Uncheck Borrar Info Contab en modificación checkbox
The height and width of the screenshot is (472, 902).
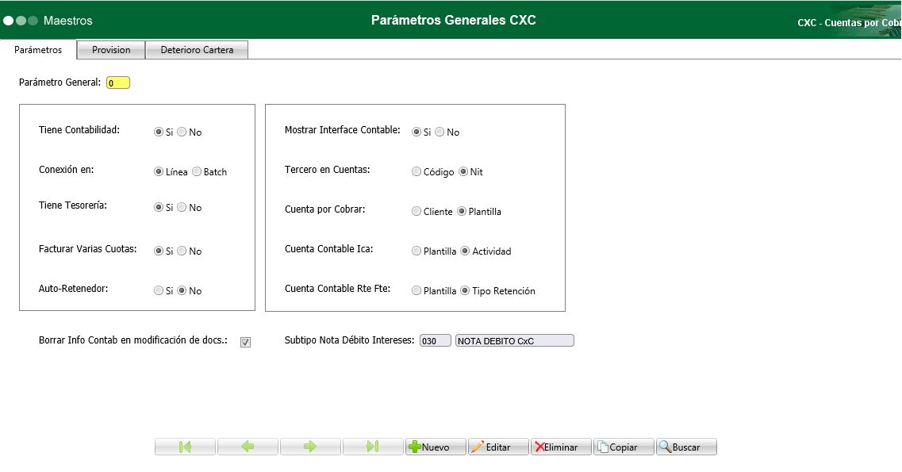tap(245, 342)
